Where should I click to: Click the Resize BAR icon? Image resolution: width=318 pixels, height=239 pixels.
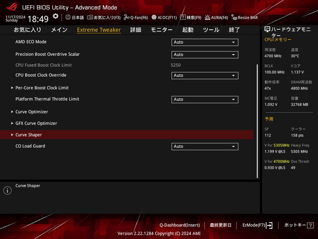(x=234, y=18)
